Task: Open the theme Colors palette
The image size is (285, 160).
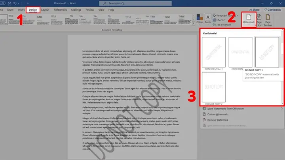Action: [x=199, y=20]
